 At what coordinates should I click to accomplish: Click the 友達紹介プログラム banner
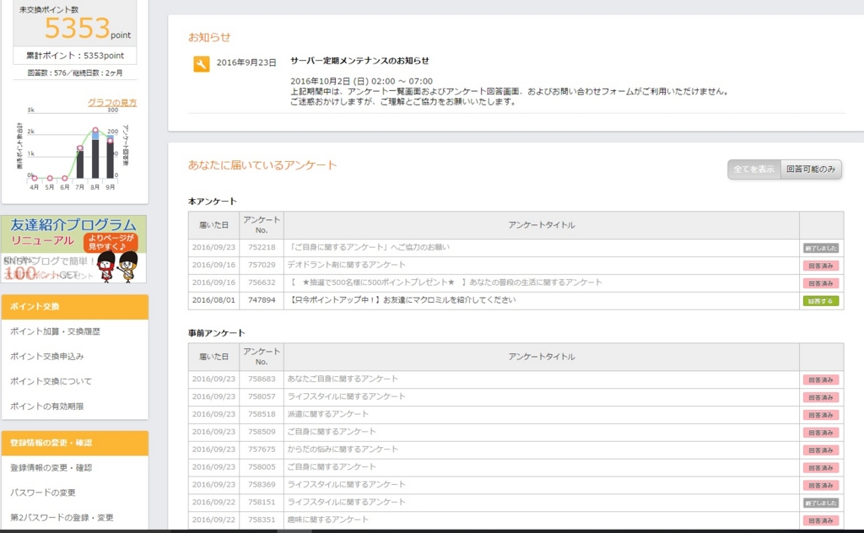74,249
